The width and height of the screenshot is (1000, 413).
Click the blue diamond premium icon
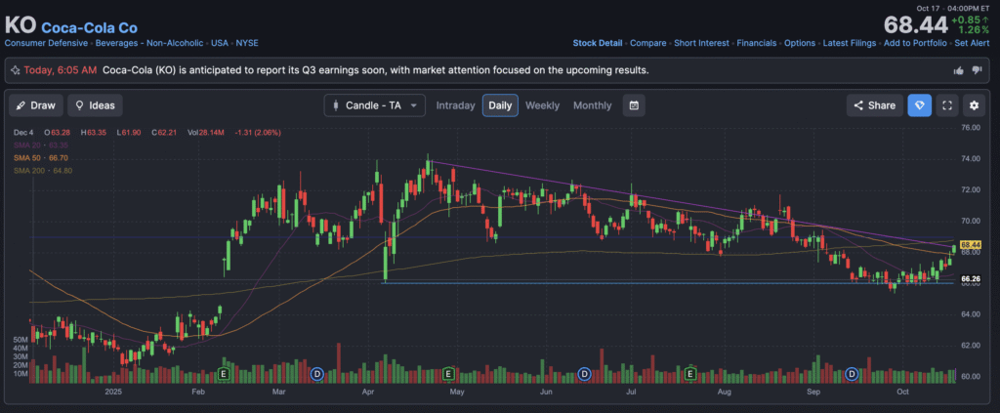pyautogui.click(x=918, y=105)
